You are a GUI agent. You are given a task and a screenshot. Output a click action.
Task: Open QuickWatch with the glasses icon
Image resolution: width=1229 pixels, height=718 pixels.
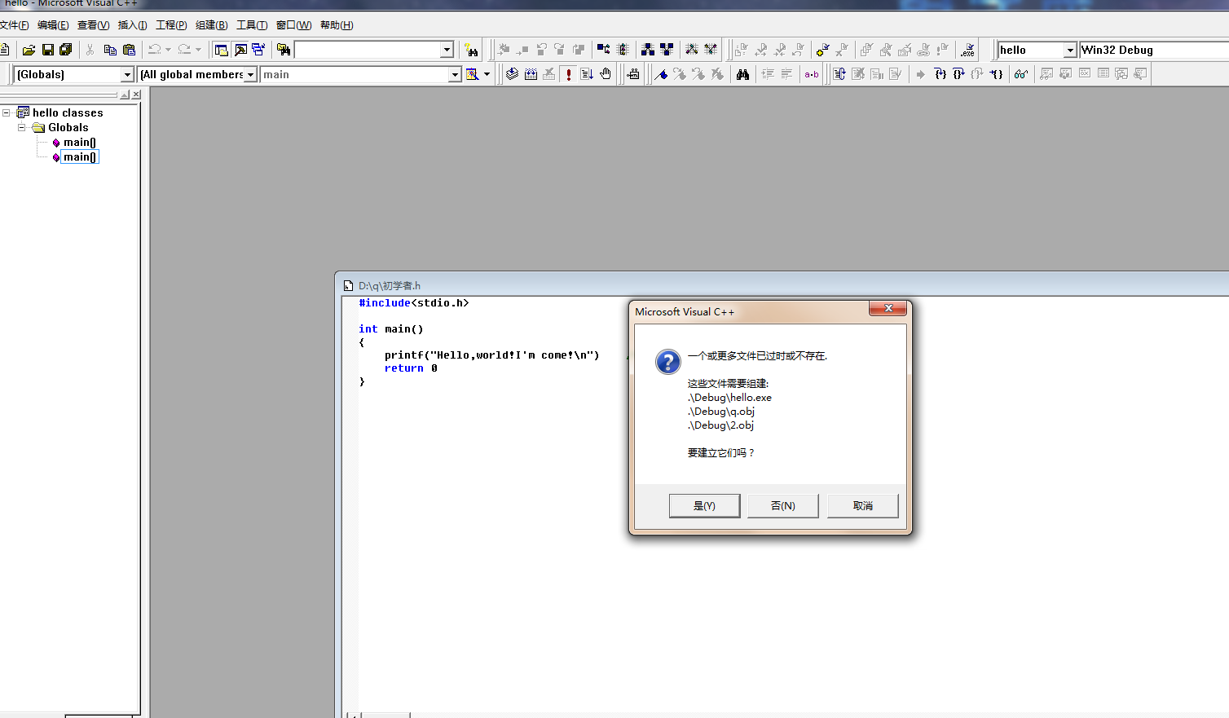coord(1020,74)
